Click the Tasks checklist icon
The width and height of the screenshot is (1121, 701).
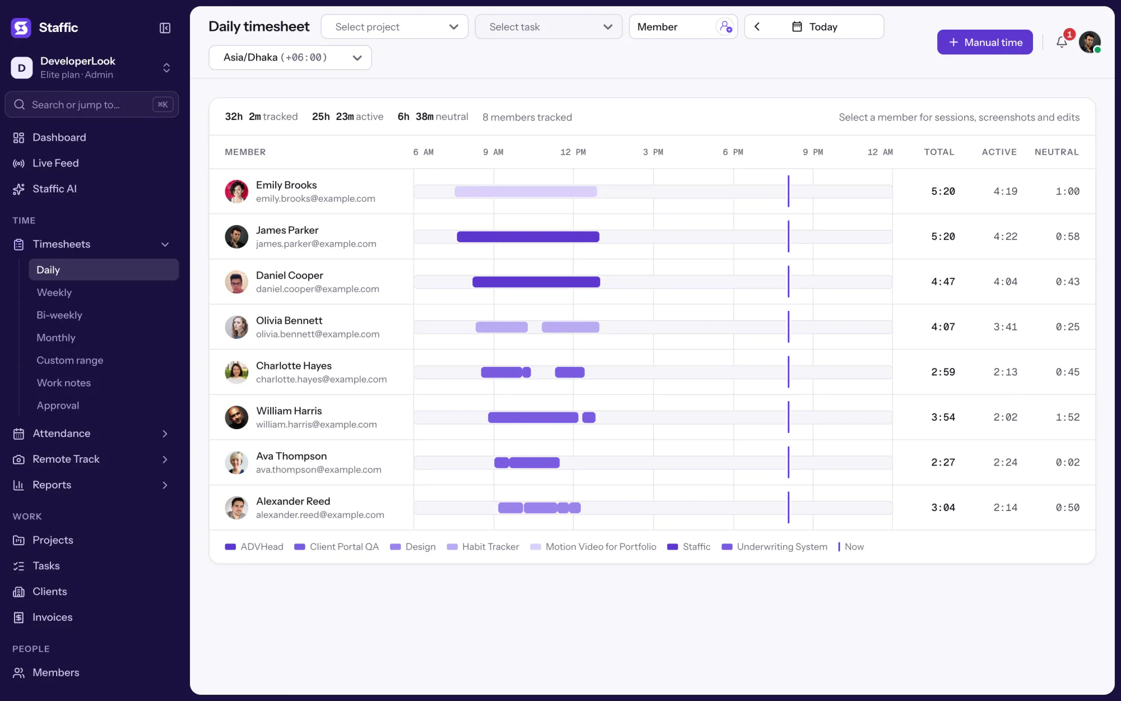coord(18,566)
